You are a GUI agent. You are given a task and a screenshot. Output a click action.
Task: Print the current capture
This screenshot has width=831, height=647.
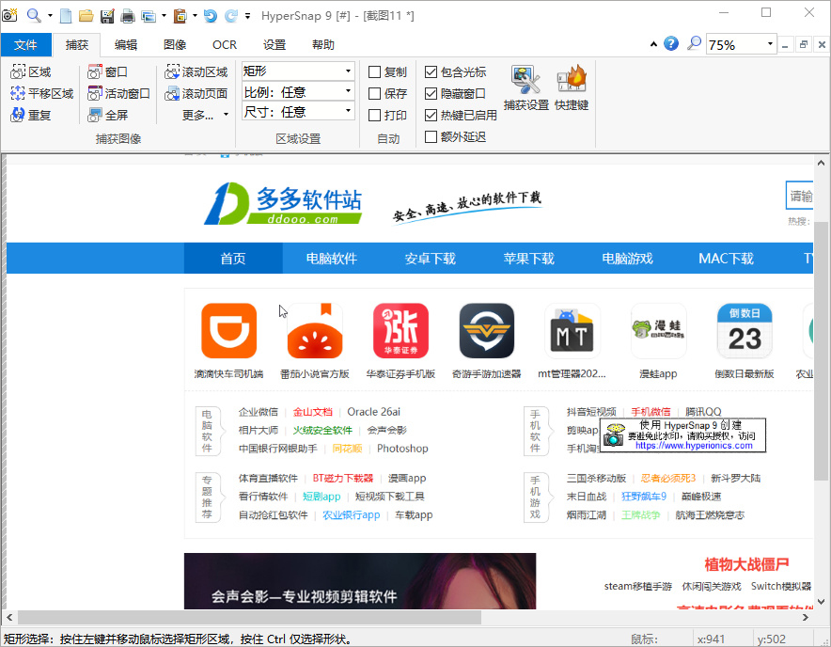pyautogui.click(x=128, y=16)
